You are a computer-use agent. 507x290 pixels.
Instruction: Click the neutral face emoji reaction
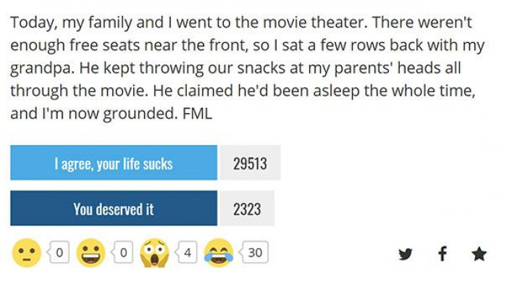[27, 253]
